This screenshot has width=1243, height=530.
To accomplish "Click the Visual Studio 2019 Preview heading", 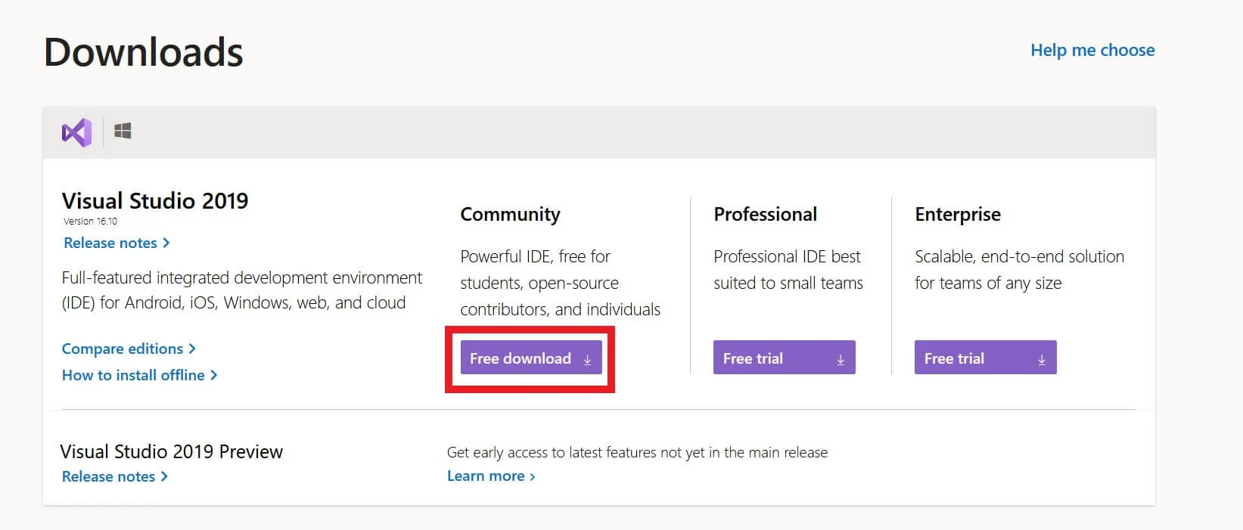I will pyautogui.click(x=171, y=451).
